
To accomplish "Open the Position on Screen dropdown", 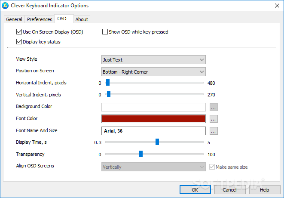I will tap(153, 72).
